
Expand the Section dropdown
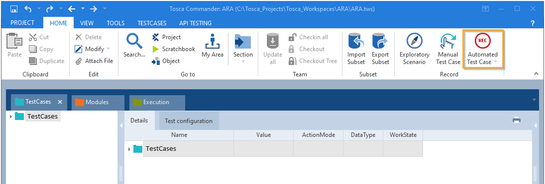point(243,61)
